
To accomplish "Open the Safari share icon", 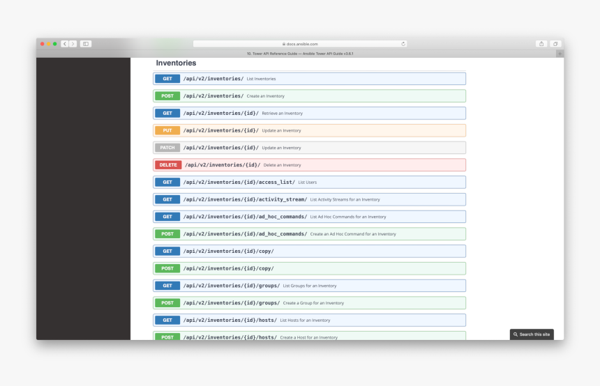I will click(x=541, y=44).
